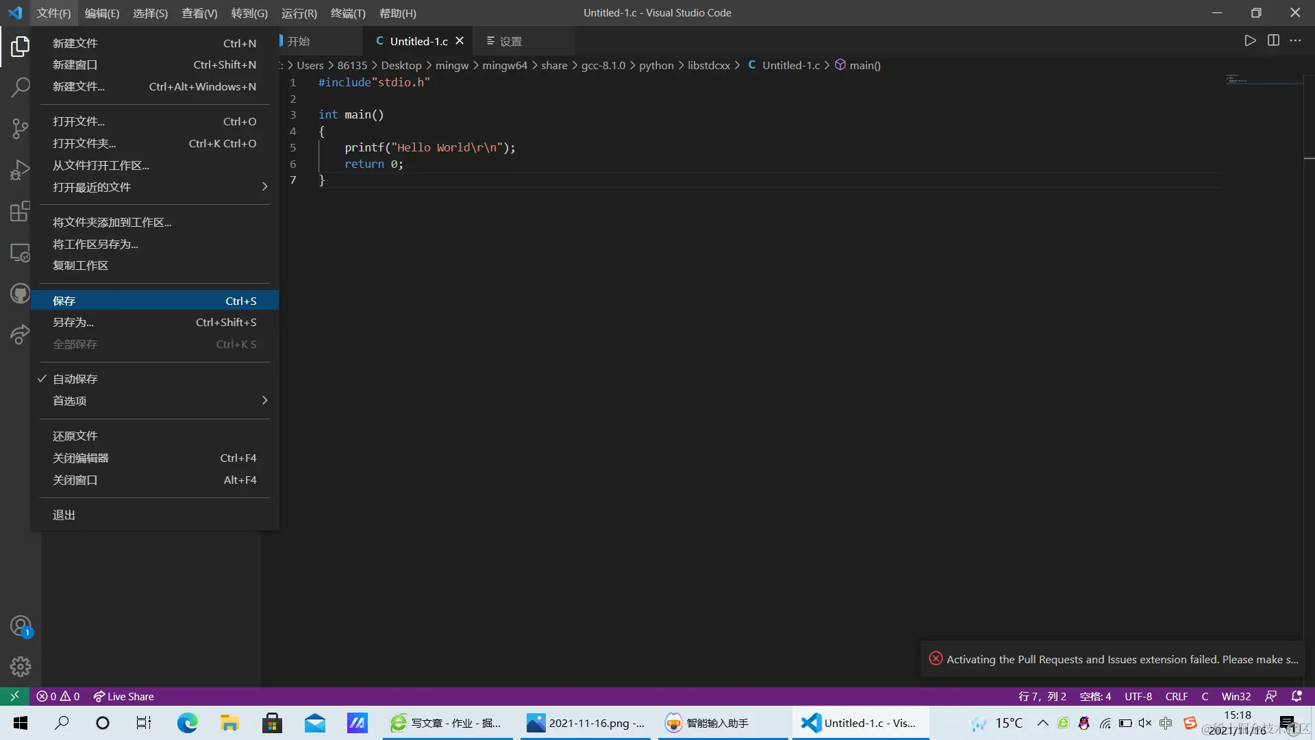Toggle the 自动保存 auto save option
This screenshot has width=1315, height=740.
[x=75, y=379]
